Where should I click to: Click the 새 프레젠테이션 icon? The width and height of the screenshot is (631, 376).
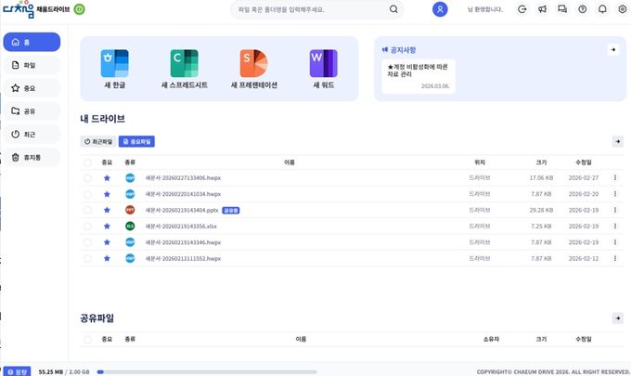[x=252, y=65]
